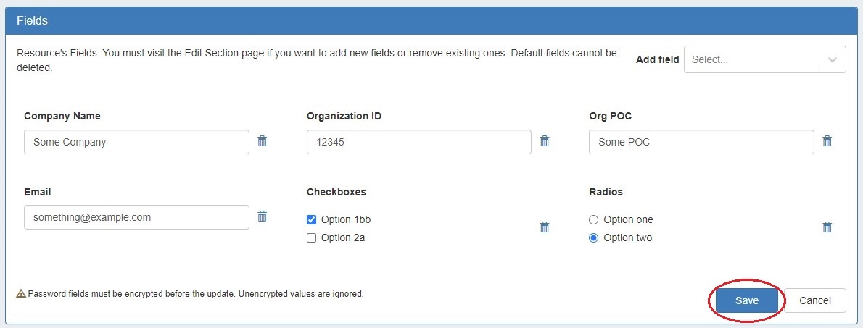The image size is (863, 328).
Task: Delete the Company Name field via trash icon
Action: (263, 141)
